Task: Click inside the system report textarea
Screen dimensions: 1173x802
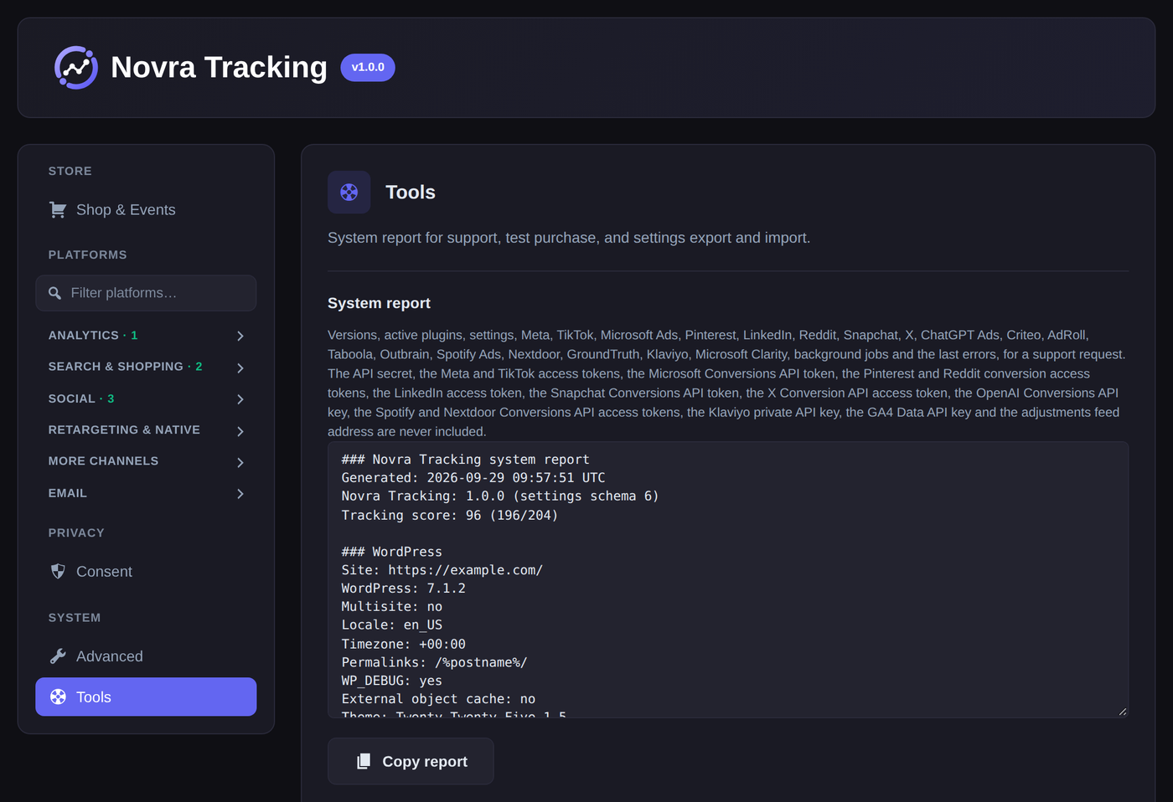Action: tap(728, 580)
